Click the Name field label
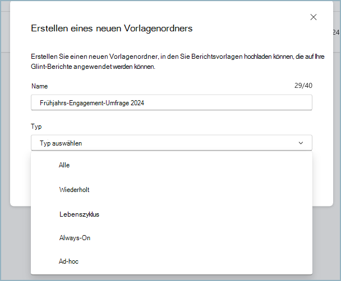This screenshot has height=281, width=341. pos(40,86)
